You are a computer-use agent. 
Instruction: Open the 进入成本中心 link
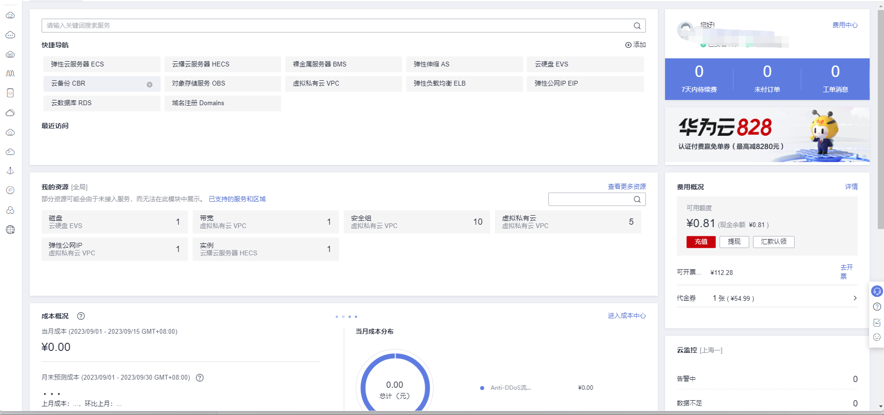tap(627, 316)
